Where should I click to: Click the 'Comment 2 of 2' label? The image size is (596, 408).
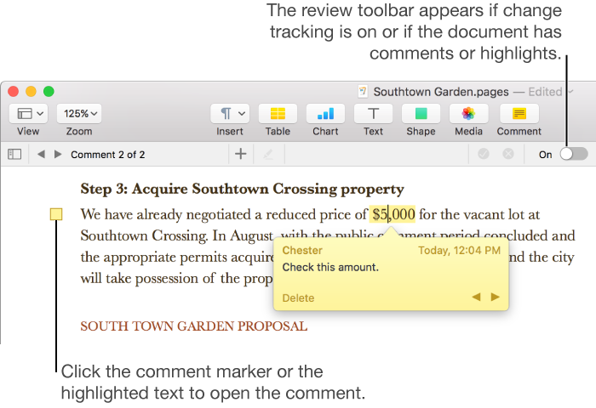[x=108, y=155]
